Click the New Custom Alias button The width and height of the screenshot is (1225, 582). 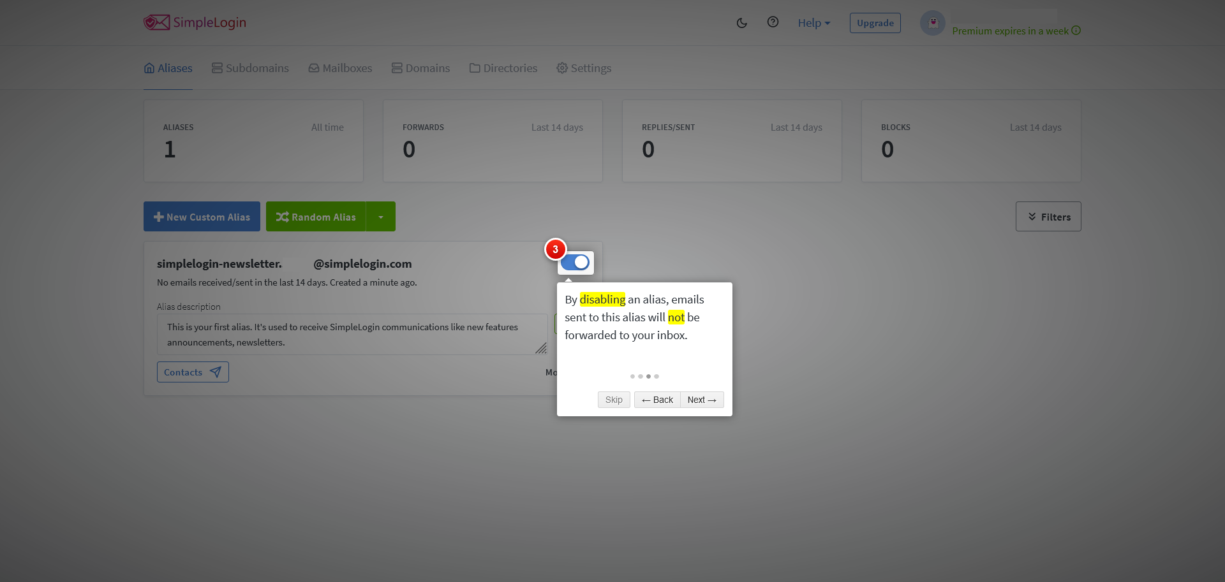pos(202,217)
